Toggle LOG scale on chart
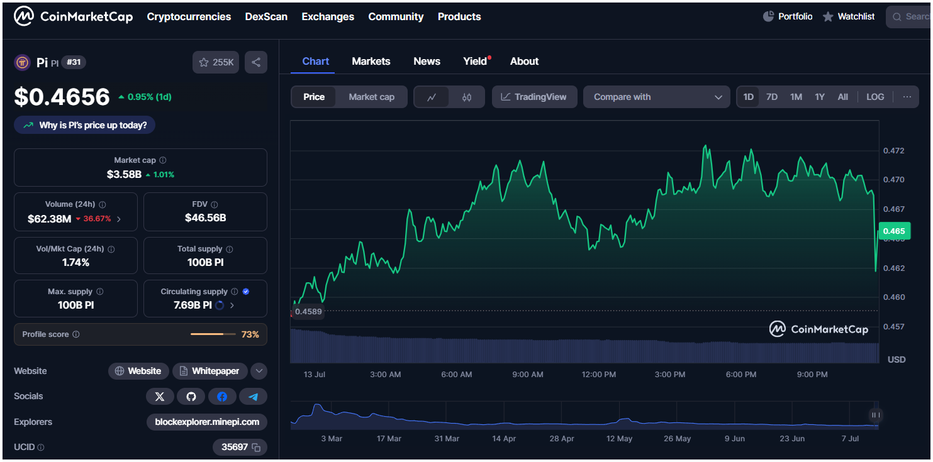The height and width of the screenshot is (462, 933). 875,97
